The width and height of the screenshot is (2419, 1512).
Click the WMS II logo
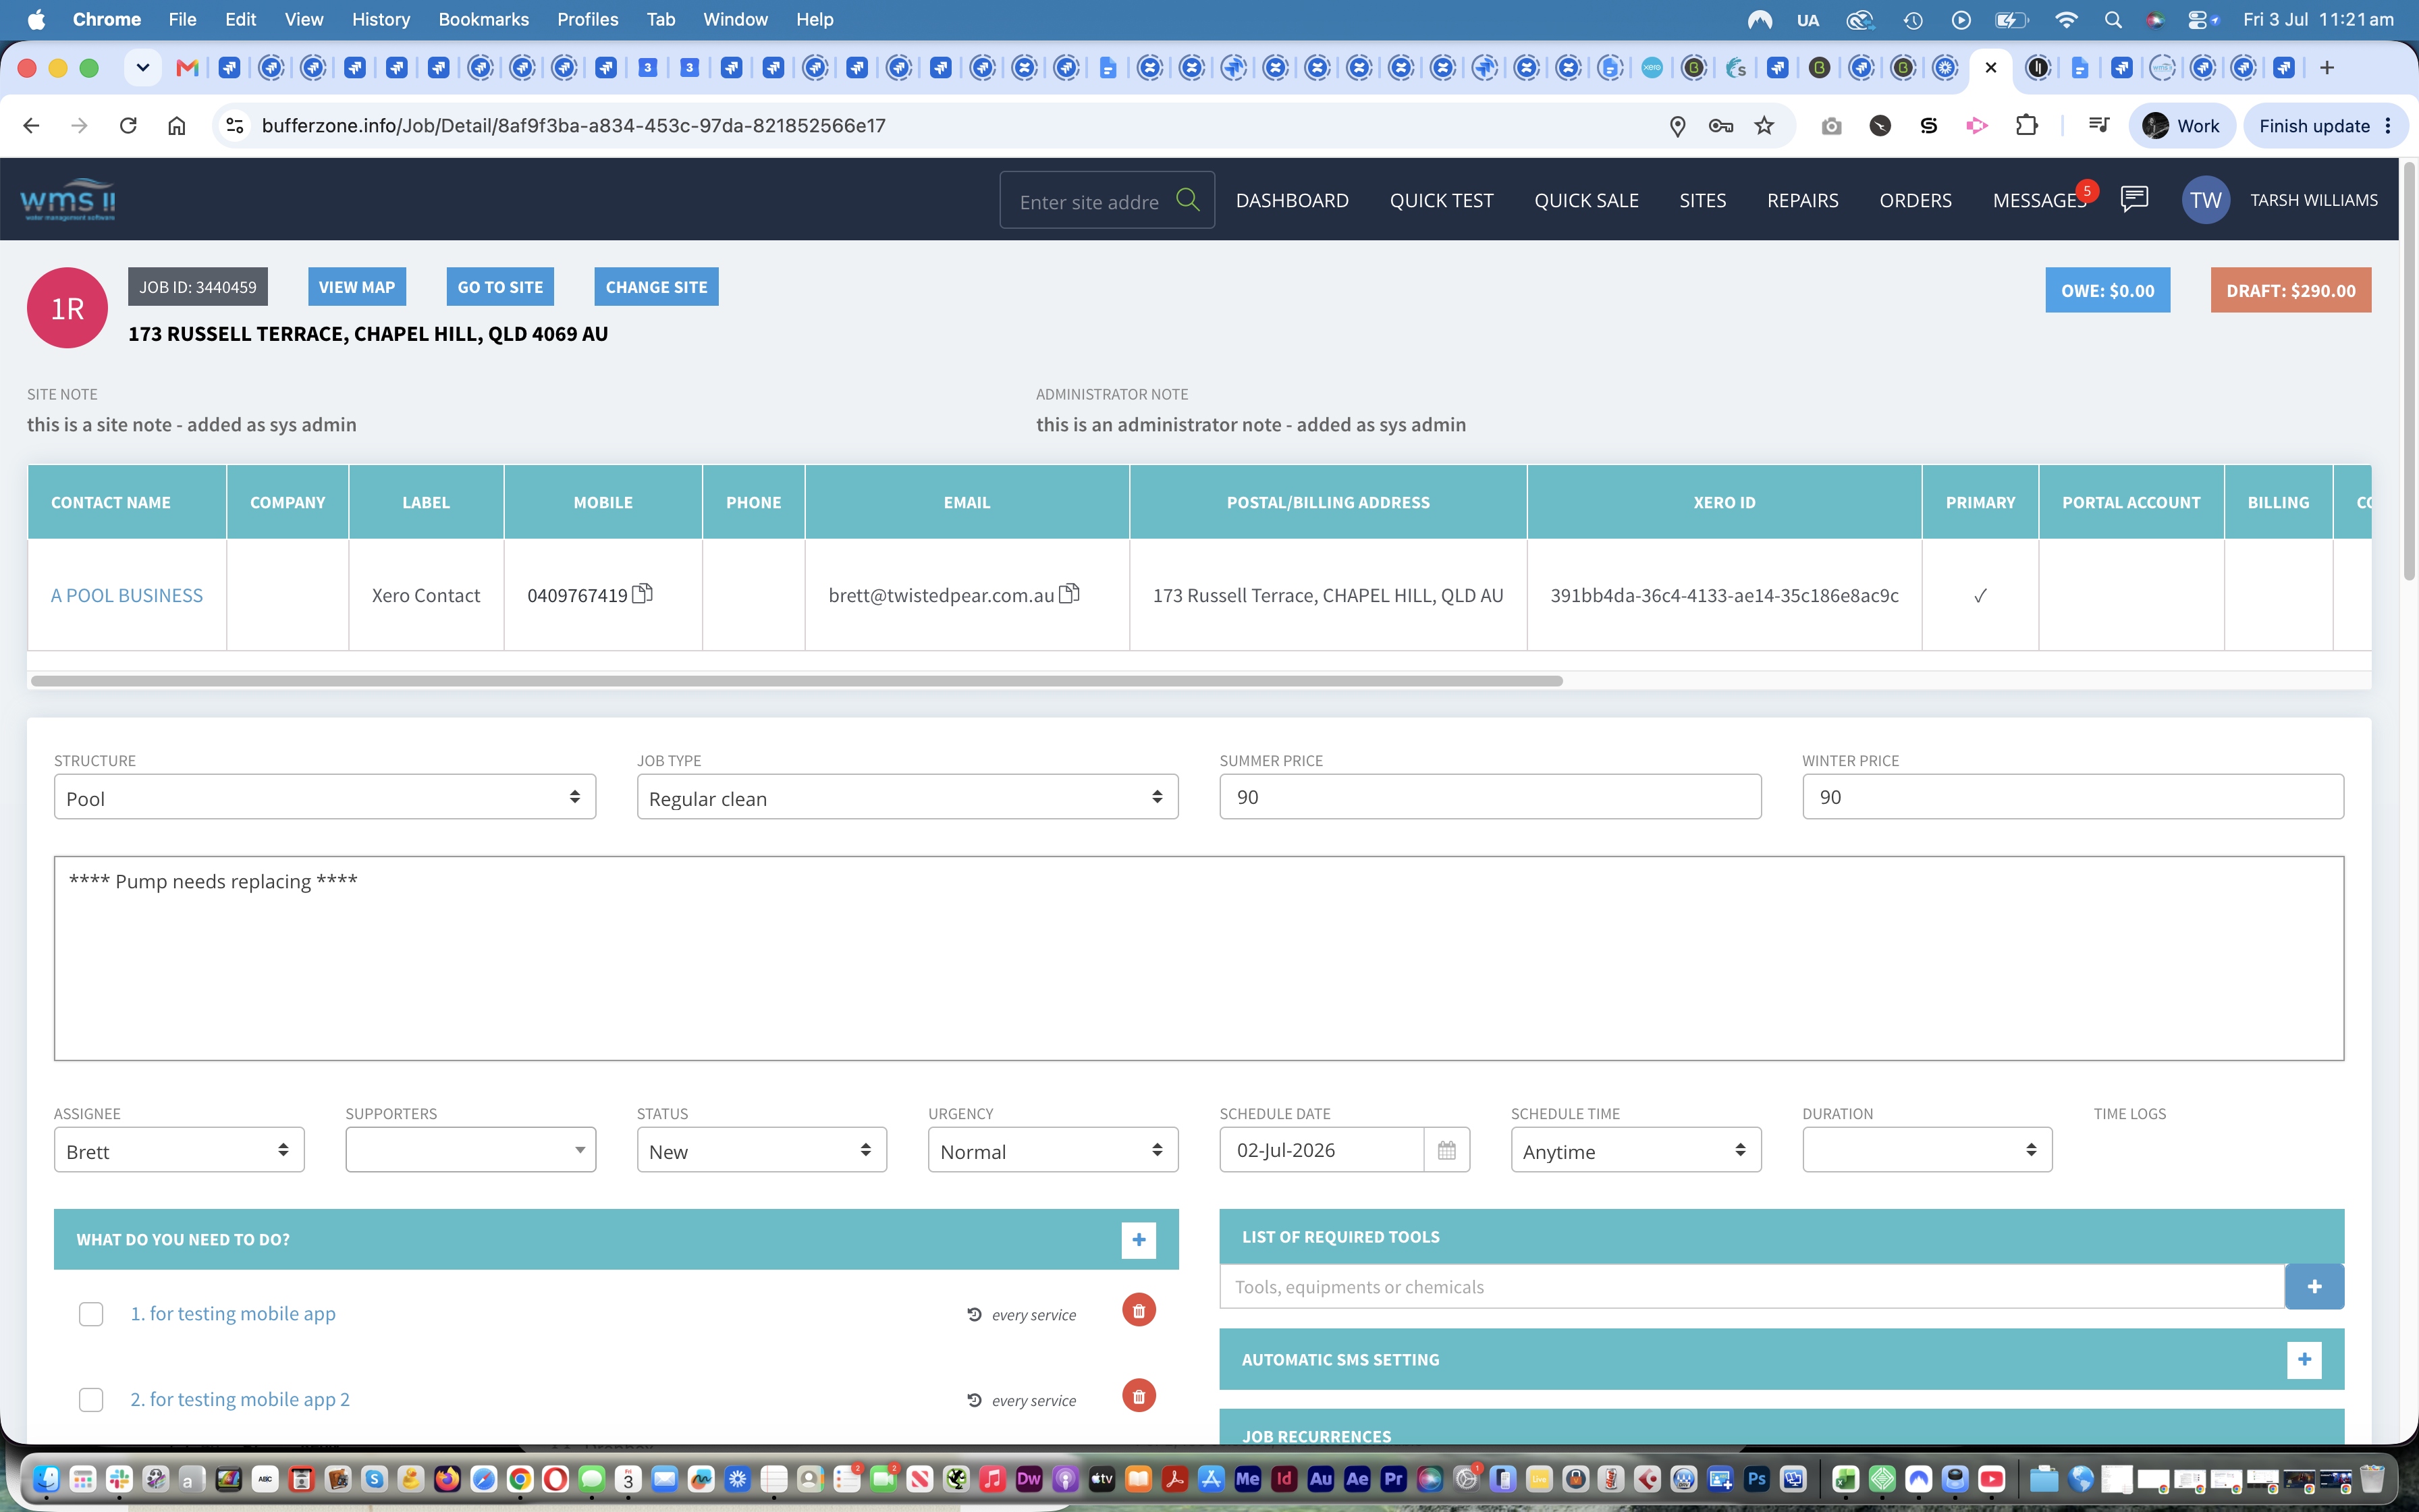[68, 200]
